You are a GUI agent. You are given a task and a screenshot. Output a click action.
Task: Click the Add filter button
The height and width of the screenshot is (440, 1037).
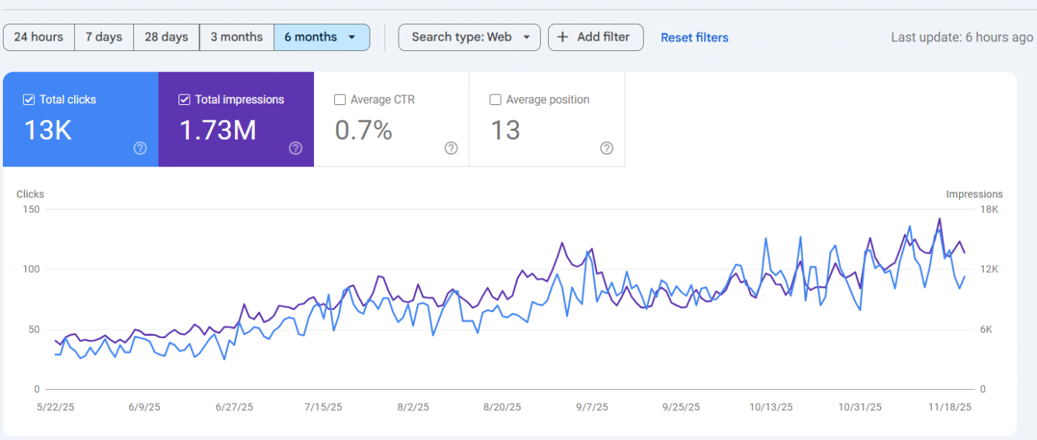[x=596, y=37]
